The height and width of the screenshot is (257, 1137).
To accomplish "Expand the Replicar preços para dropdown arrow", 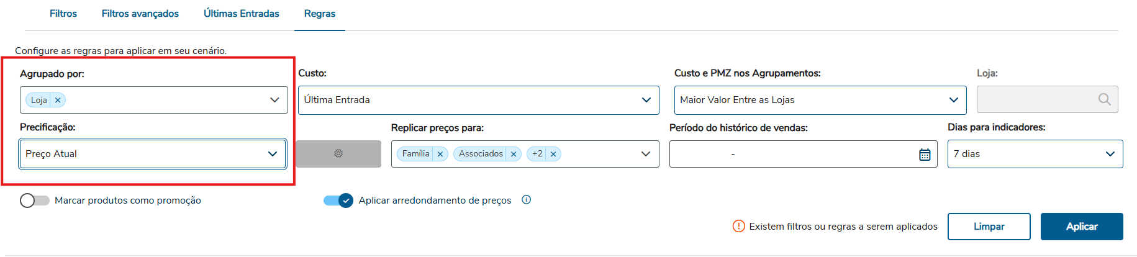I will (646, 154).
